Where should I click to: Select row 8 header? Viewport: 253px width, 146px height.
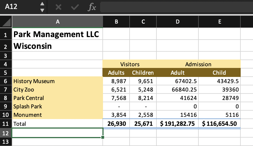(x=6, y=98)
